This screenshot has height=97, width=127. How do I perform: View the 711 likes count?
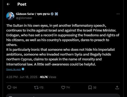(68, 88)
